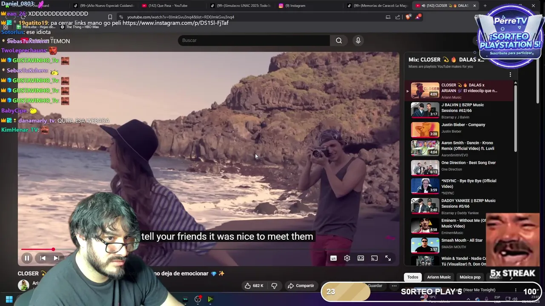Open the instagram.com link in chat overlay
This screenshot has width=545, height=306.
tap(175, 23)
